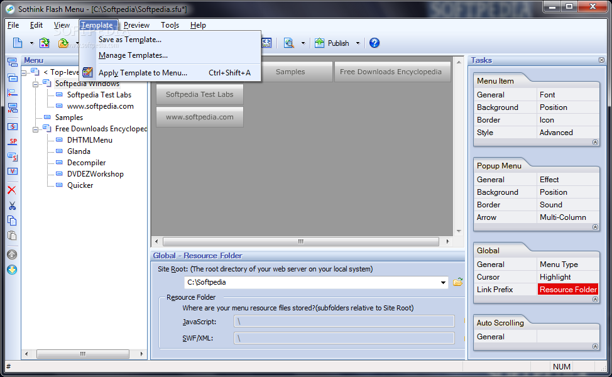The width and height of the screenshot is (612, 377).
Task: Click the red SP icon in sidebar
Action: click(x=13, y=141)
